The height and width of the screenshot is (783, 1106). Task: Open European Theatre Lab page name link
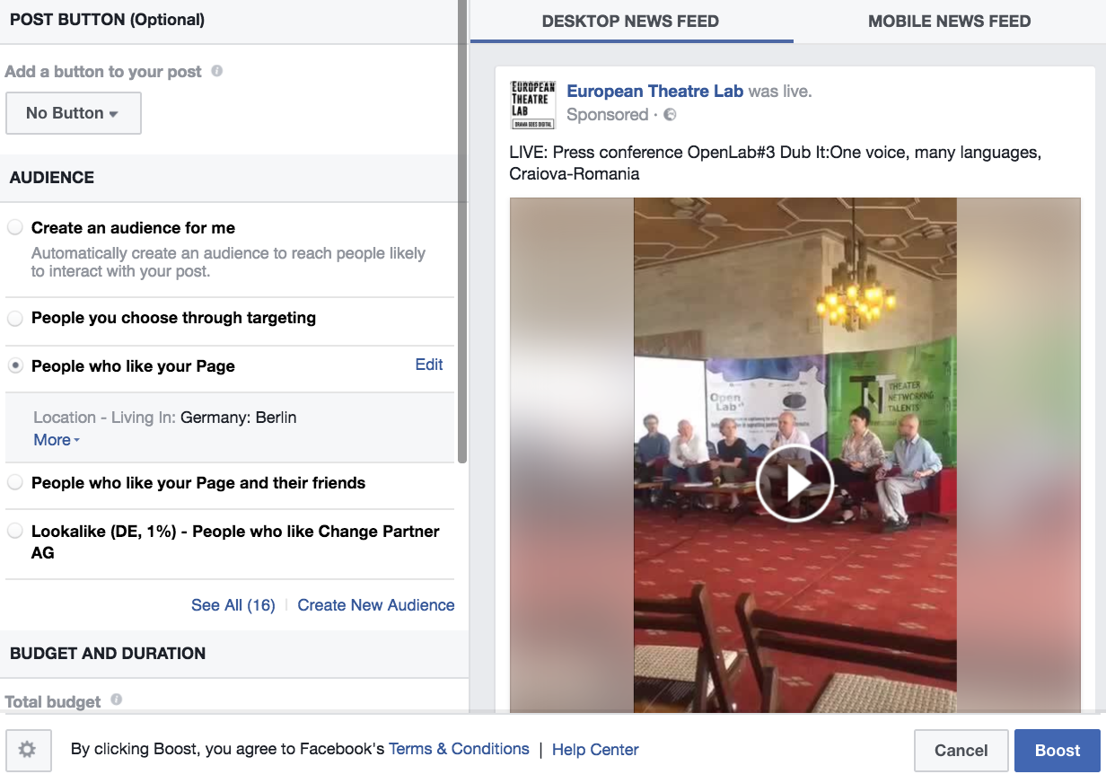pyautogui.click(x=655, y=92)
